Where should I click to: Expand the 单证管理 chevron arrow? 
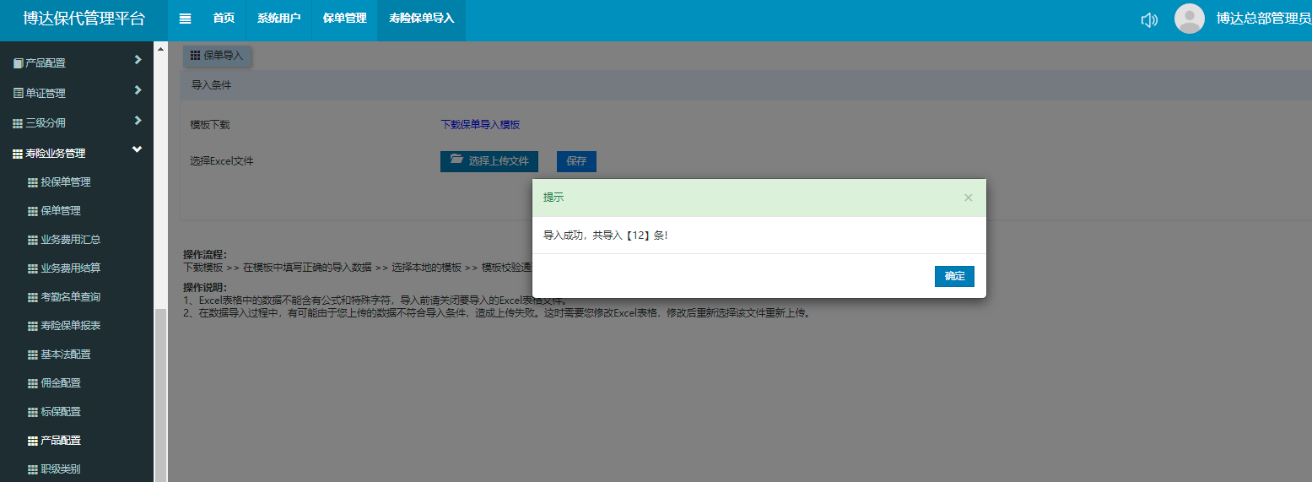pyautogui.click(x=138, y=90)
